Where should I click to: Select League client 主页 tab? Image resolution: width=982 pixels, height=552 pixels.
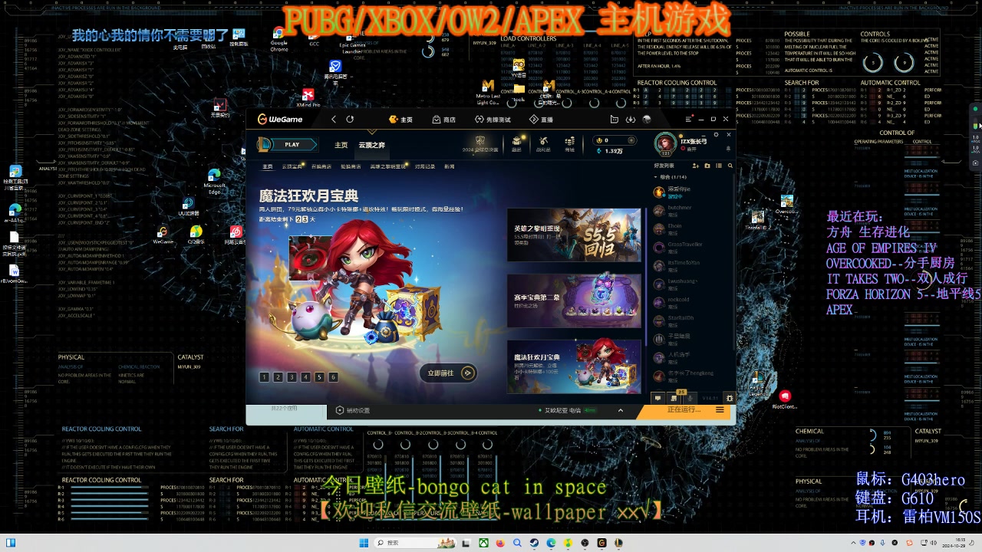[341, 145]
